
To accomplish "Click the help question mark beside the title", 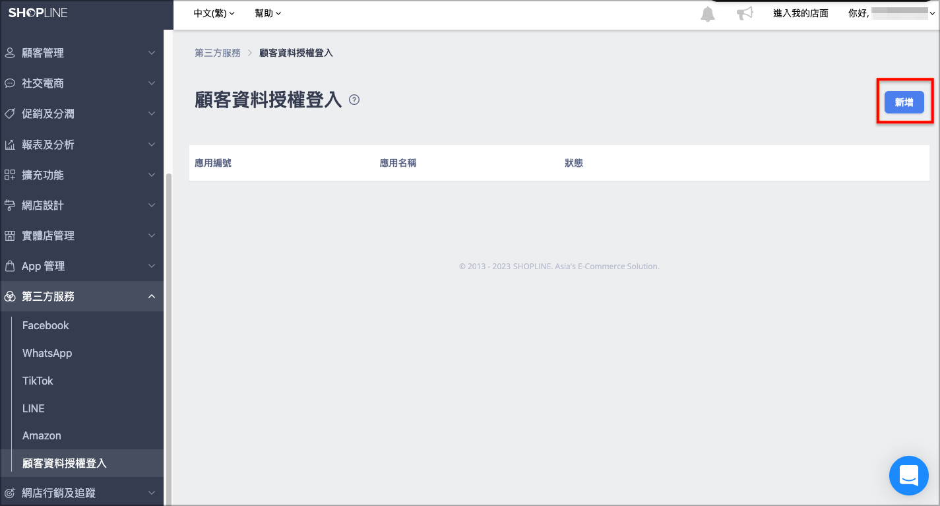I will click(x=354, y=100).
